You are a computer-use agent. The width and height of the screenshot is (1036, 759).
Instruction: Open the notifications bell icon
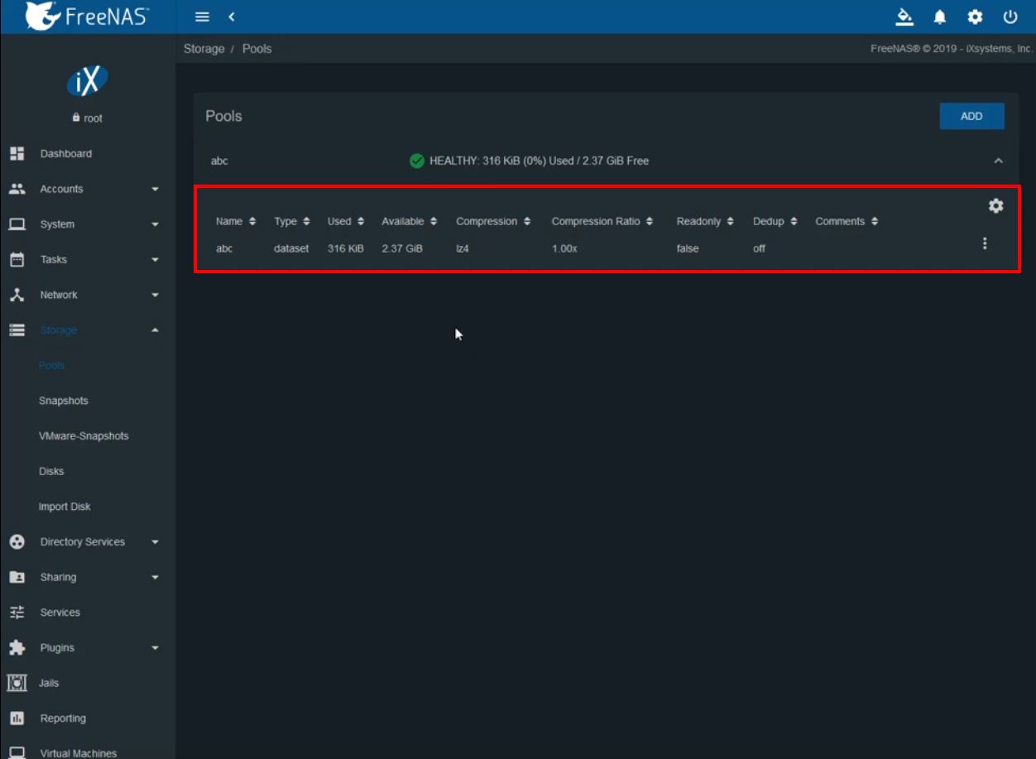click(940, 17)
